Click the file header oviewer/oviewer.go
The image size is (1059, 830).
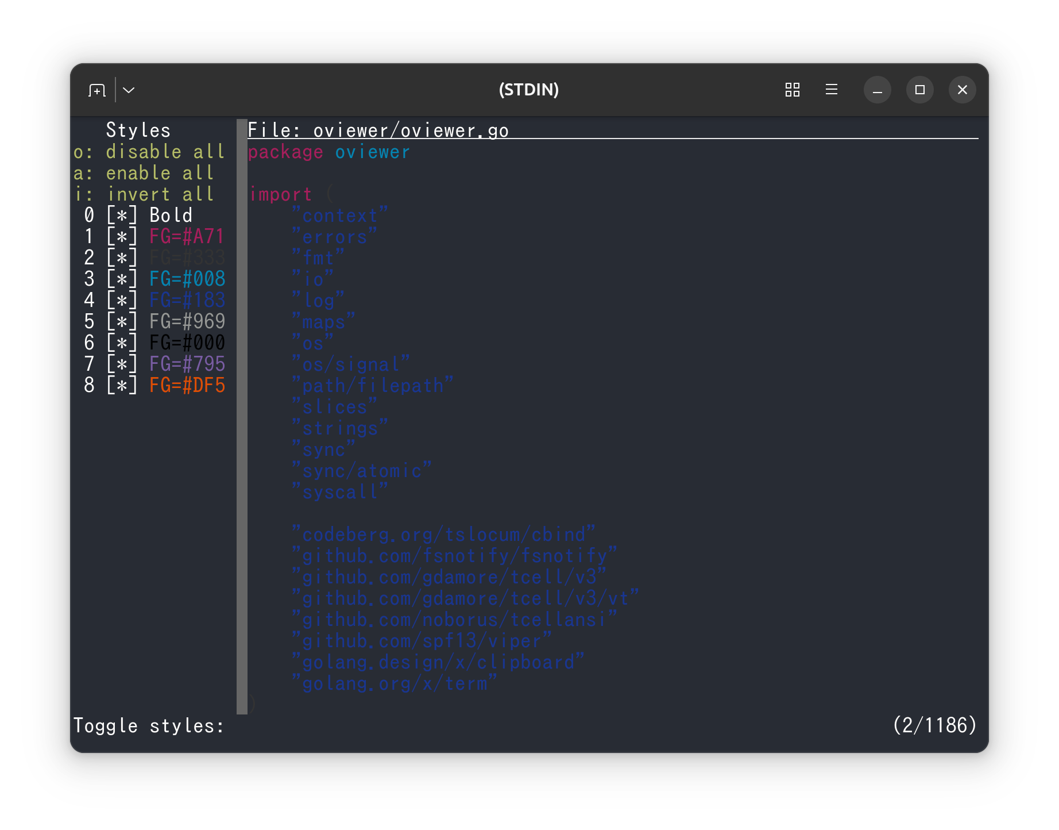tap(378, 130)
